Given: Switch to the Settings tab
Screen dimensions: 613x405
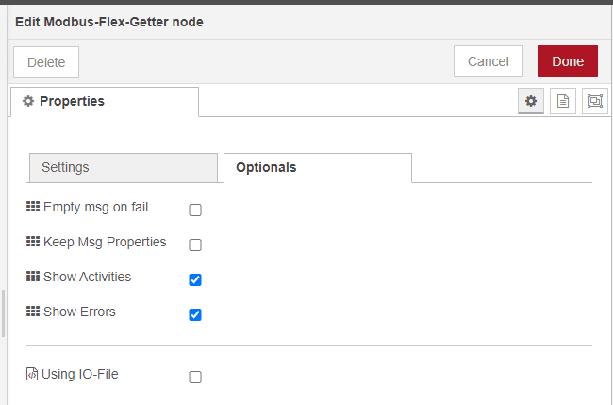Looking at the screenshot, I should tap(124, 168).
